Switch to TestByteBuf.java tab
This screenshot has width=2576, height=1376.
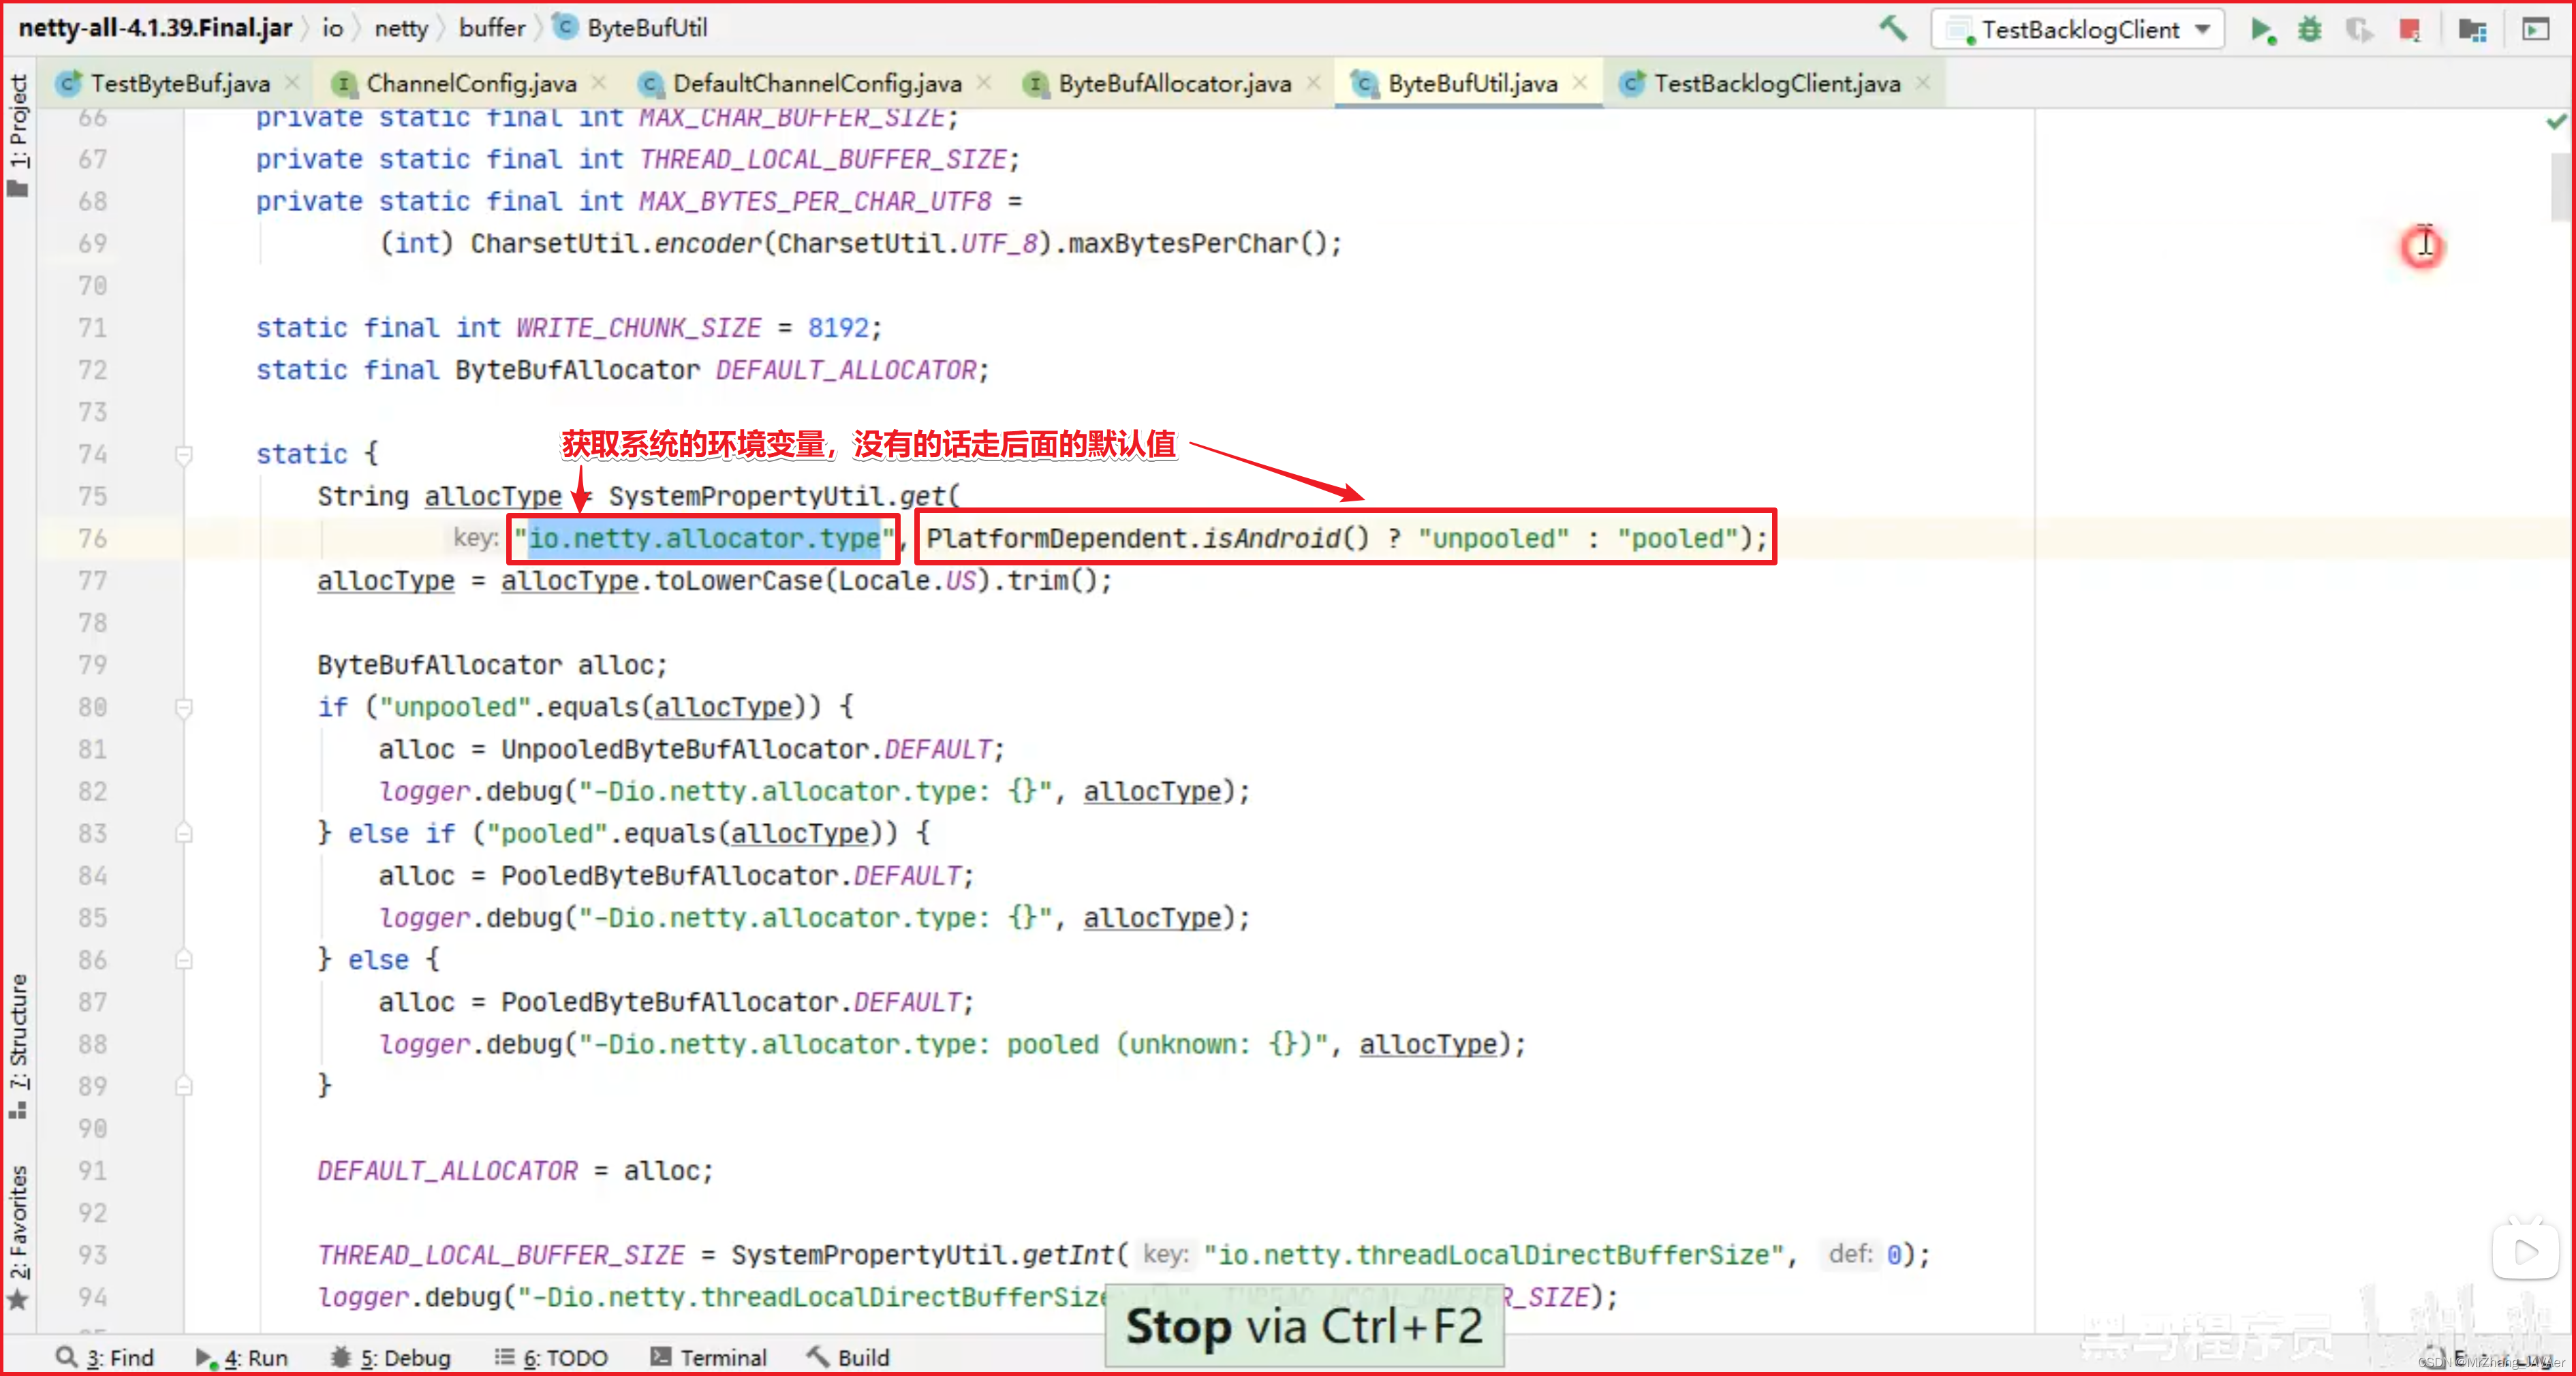click(180, 83)
